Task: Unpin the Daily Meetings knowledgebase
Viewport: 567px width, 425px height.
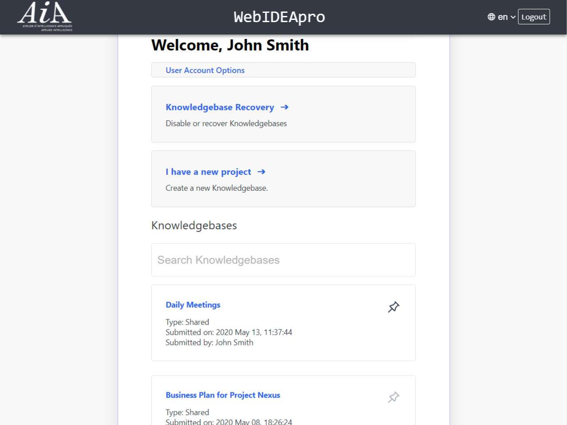Action: tap(393, 307)
